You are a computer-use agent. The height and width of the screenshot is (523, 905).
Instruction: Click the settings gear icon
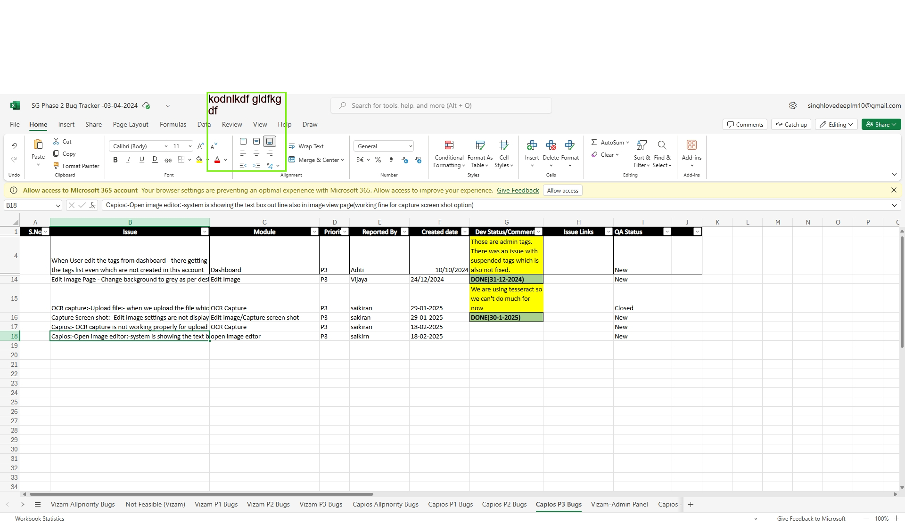click(x=793, y=105)
